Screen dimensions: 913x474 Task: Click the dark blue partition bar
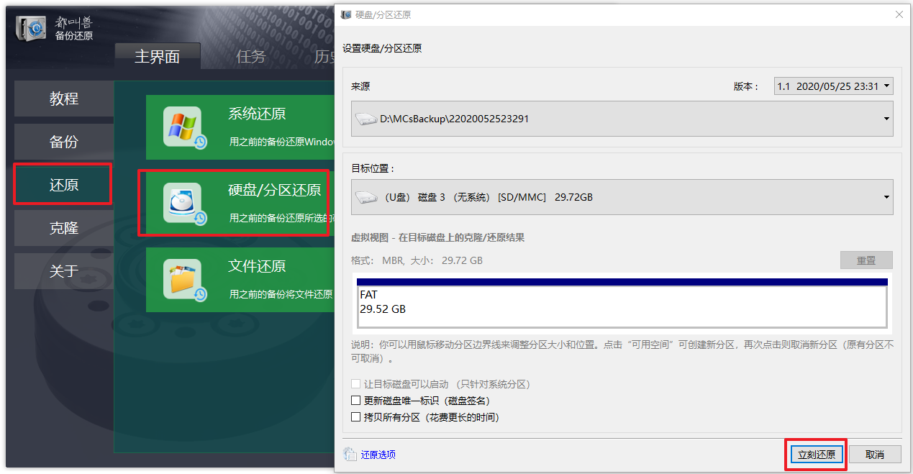coord(622,282)
